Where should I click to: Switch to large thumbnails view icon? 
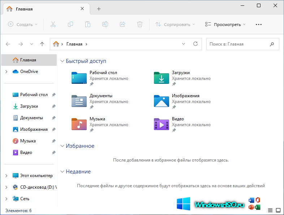coord(278,210)
